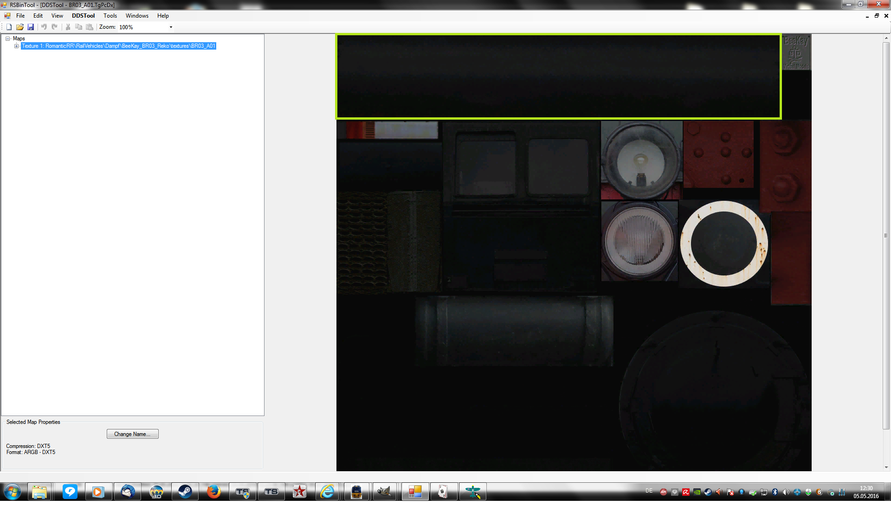This screenshot has width=891, height=512.
Task: Click the Undo arrow icon
Action: tap(44, 27)
